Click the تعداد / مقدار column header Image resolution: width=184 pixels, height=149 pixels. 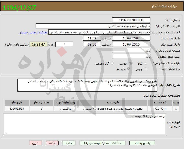(x=42, y=103)
